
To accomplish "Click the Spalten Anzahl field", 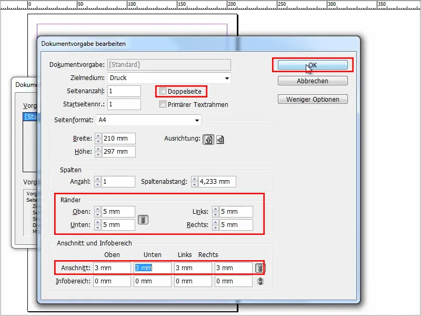I will [118, 182].
